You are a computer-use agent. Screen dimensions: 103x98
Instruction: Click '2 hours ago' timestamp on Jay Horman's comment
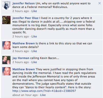pos(21,62)
